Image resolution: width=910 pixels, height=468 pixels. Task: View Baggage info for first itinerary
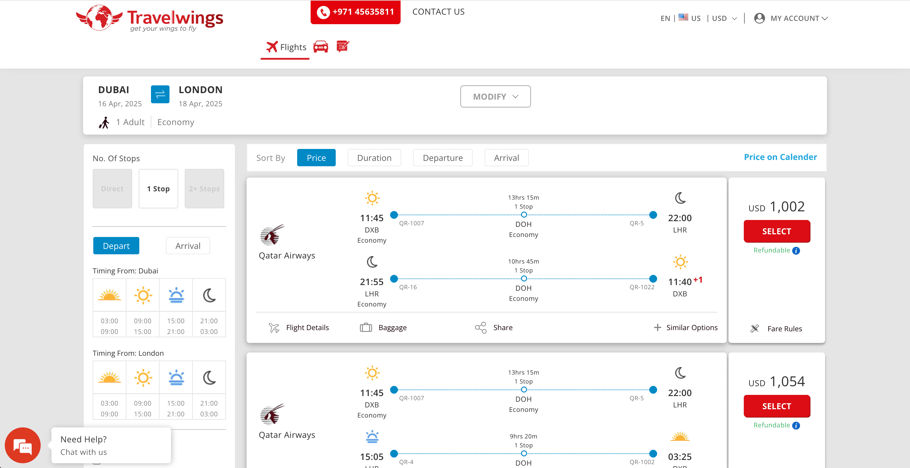(392, 328)
